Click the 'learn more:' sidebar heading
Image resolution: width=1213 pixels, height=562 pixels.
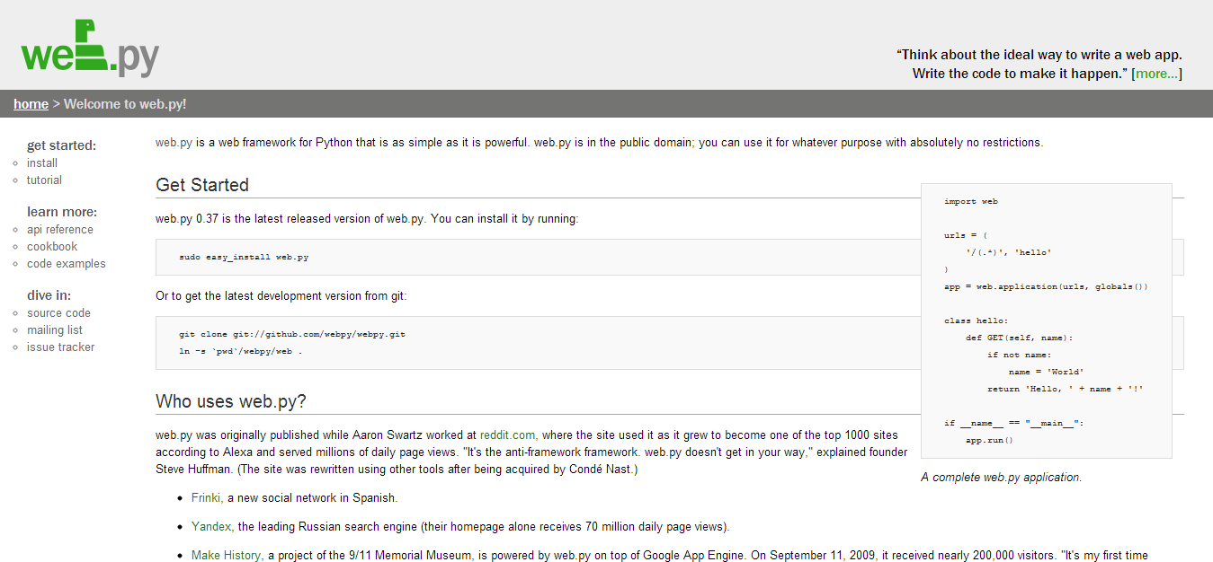pyautogui.click(x=62, y=212)
